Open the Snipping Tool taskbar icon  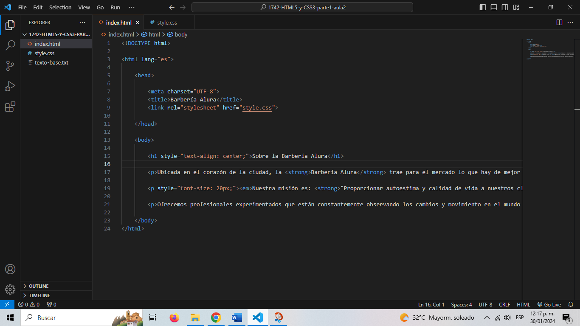(278, 318)
